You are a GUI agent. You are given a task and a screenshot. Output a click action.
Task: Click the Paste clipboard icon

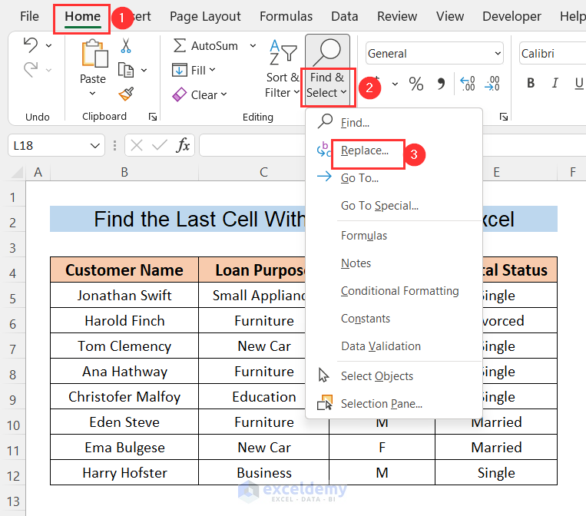pyautogui.click(x=94, y=54)
